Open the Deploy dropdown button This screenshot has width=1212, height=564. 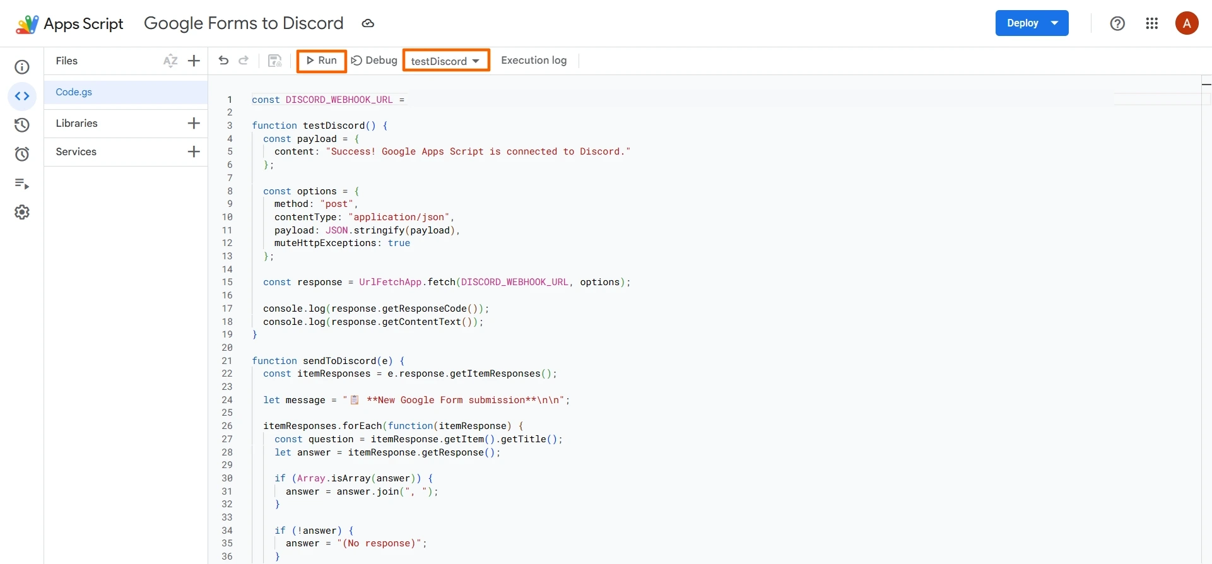pos(1032,23)
